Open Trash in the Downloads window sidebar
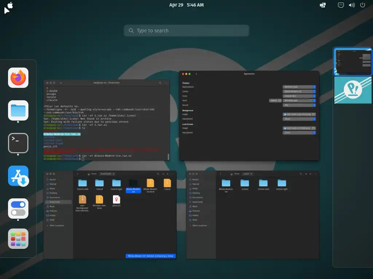The height and width of the screenshot is (279, 373). pyautogui.click(x=59, y=220)
